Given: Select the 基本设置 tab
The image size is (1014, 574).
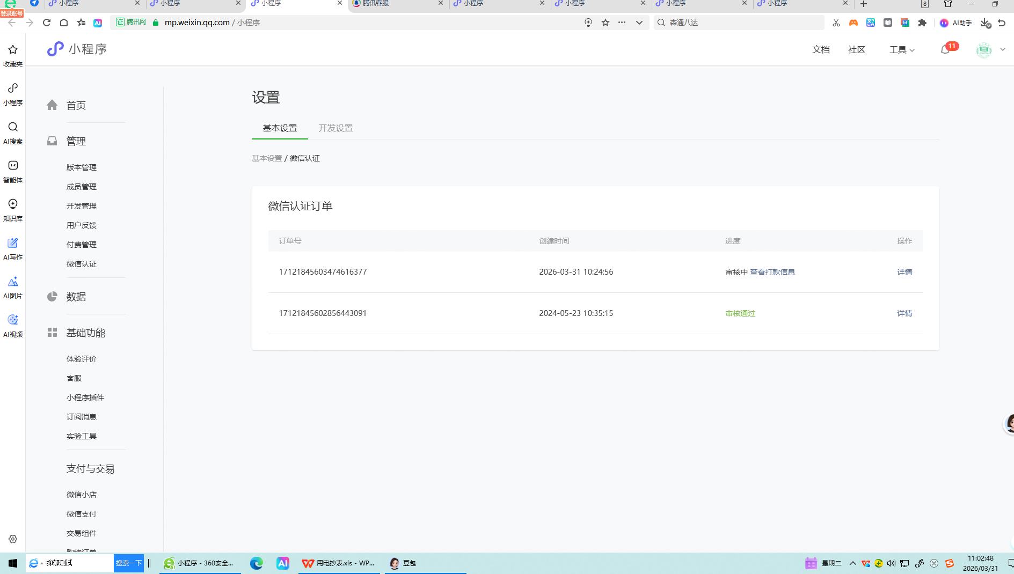Looking at the screenshot, I should [x=280, y=128].
